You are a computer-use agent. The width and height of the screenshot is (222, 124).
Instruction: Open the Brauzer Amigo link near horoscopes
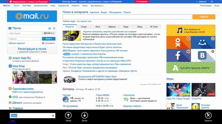click(x=132, y=106)
